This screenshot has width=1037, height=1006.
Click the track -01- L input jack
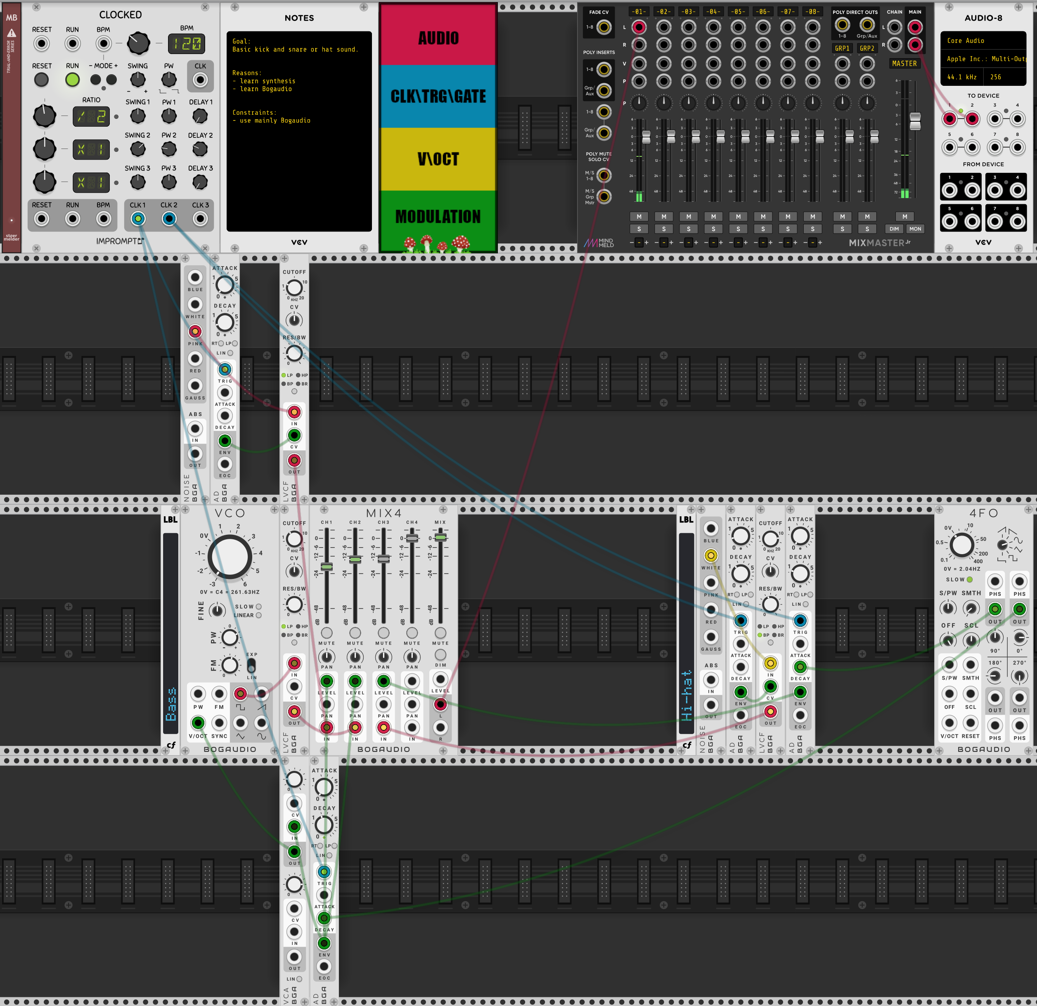(639, 27)
